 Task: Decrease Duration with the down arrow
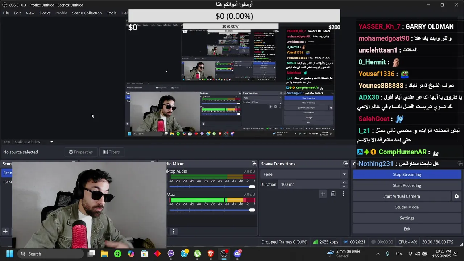[x=344, y=186]
